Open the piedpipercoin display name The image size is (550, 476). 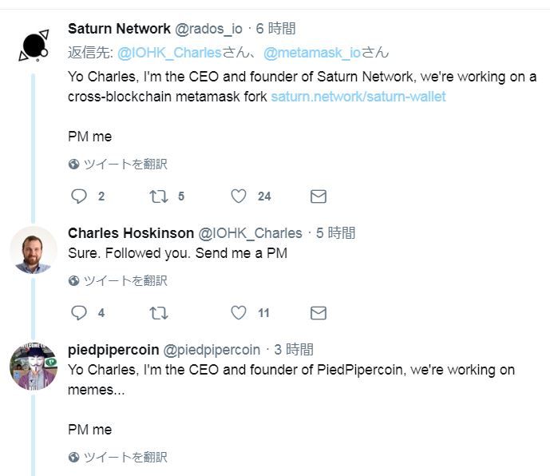point(113,350)
